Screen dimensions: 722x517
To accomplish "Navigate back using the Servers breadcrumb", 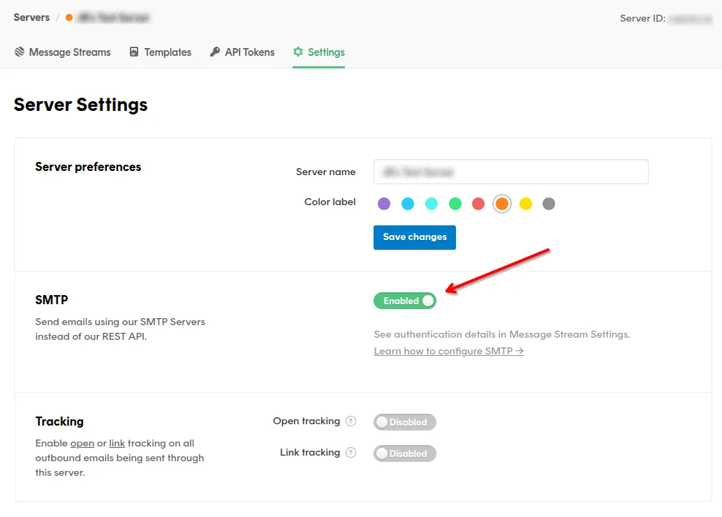I will 31,17.
